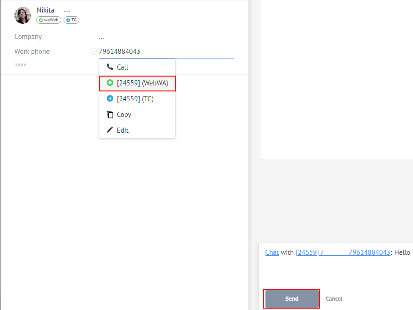
Task: Click the Company field ellipsis value
Action: tap(102, 38)
